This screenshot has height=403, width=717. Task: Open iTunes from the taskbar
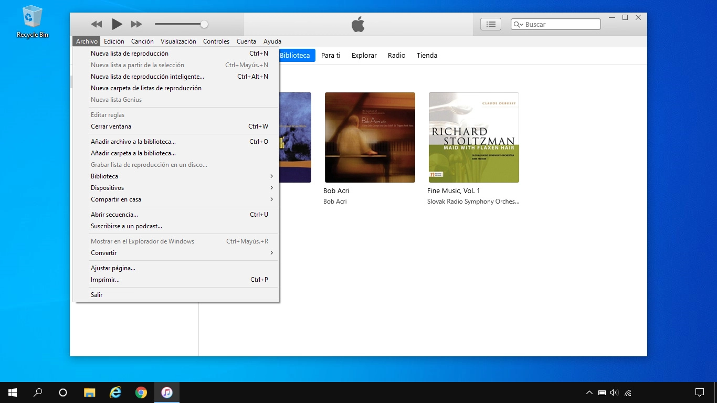coord(167,392)
